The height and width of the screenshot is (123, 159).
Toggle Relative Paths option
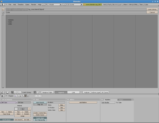(47, 92)
